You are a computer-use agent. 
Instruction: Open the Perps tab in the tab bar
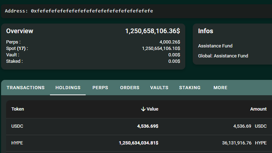(x=100, y=88)
